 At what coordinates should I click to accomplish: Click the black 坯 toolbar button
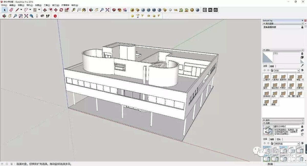[210, 10]
